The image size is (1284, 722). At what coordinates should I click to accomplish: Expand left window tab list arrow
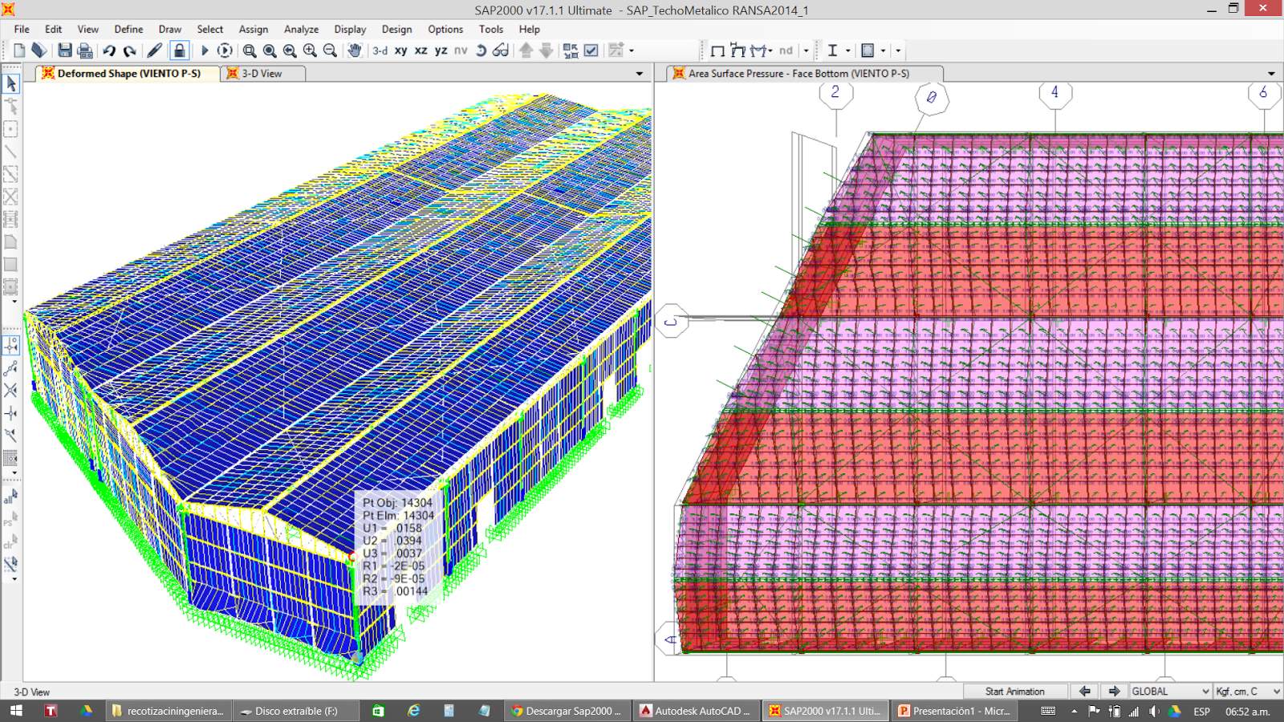click(x=640, y=74)
